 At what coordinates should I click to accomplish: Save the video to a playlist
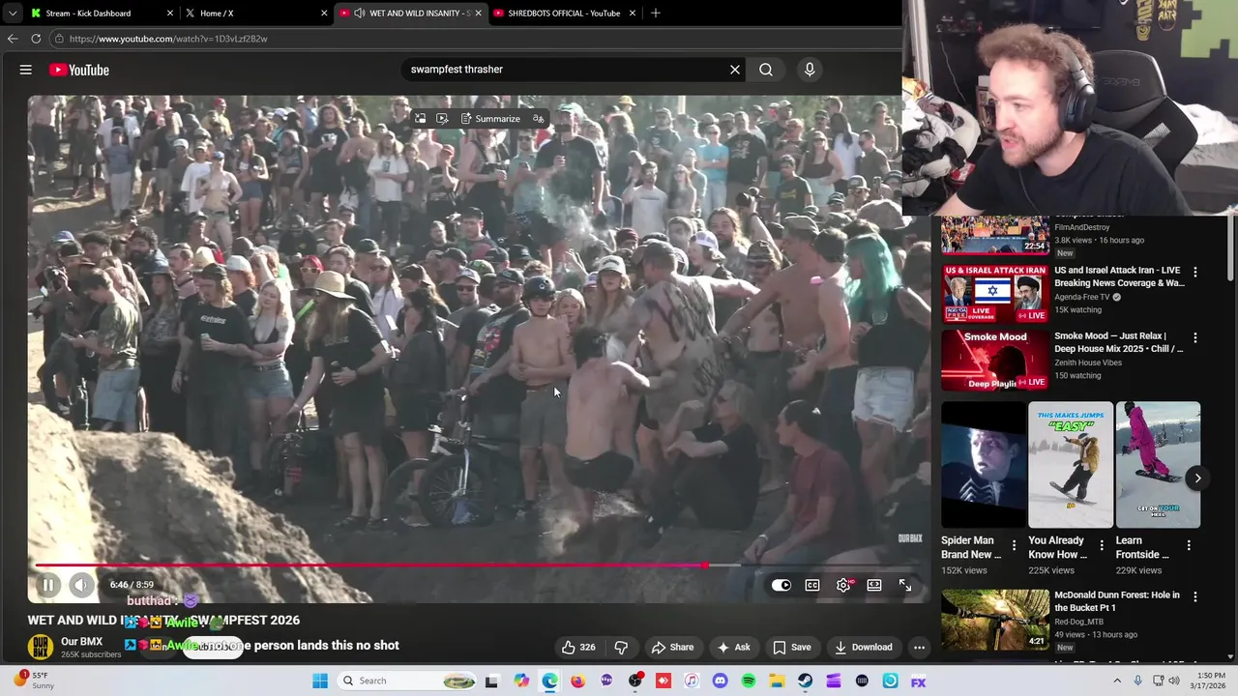tap(791, 647)
